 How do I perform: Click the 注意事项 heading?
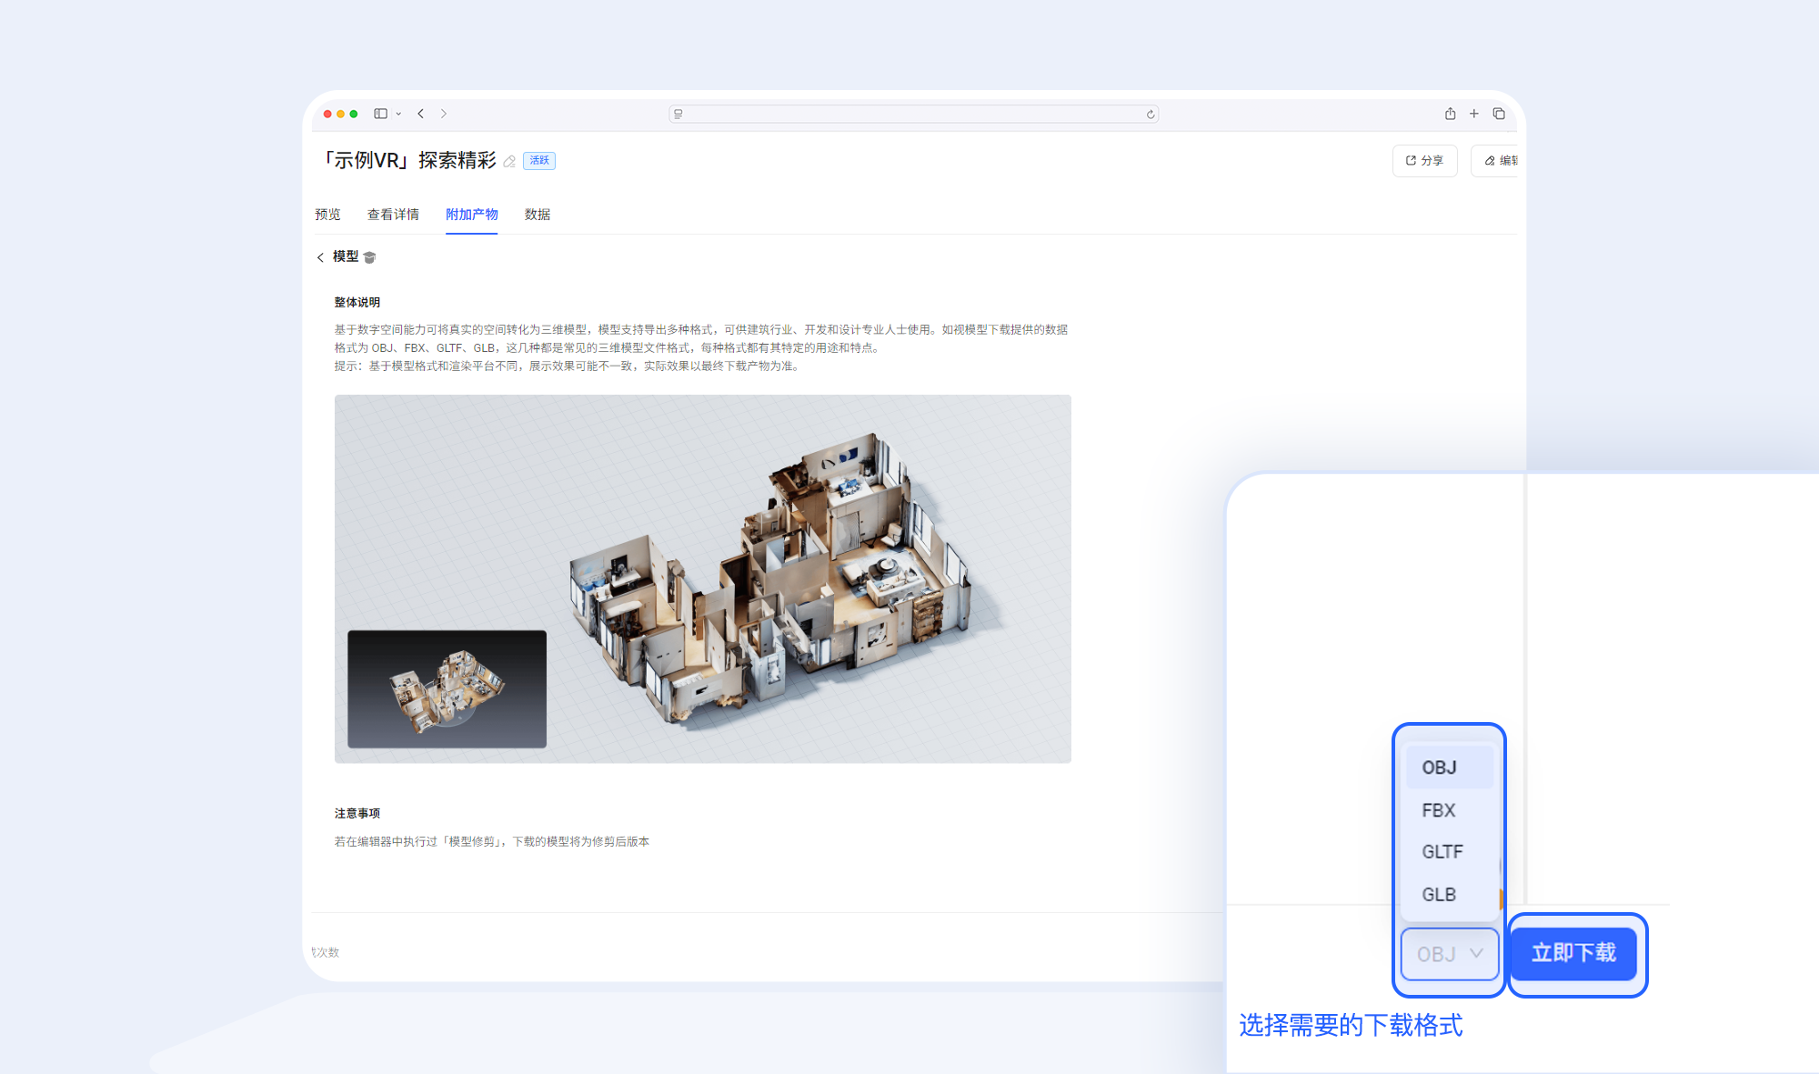(x=357, y=814)
